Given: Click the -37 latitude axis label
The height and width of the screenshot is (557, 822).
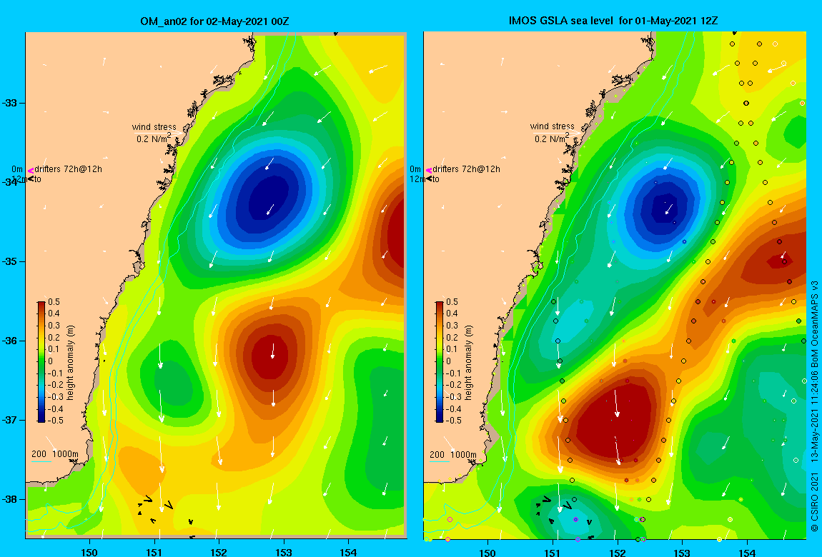Looking at the screenshot, I should click(x=10, y=420).
